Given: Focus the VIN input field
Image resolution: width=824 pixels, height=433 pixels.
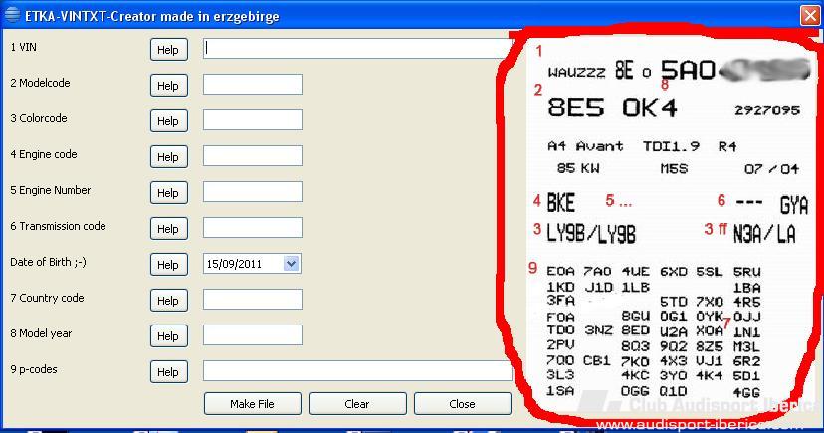Looking at the screenshot, I should pyautogui.click(x=356, y=49).
